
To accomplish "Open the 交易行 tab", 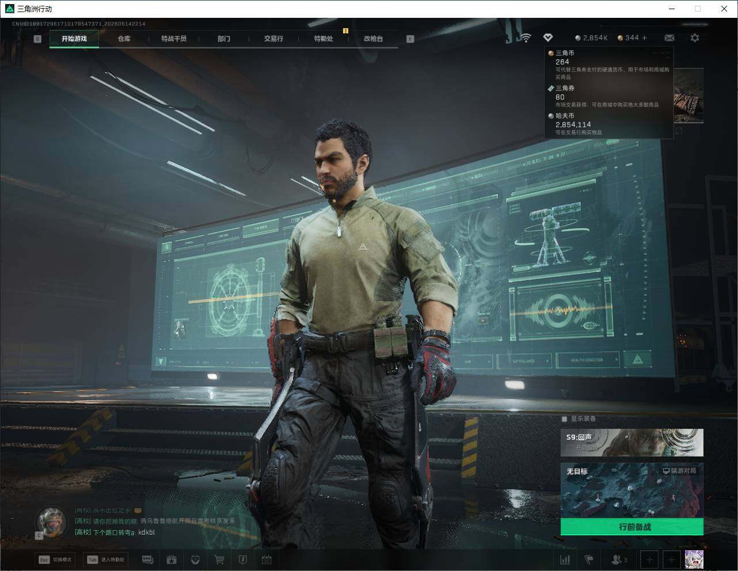I will (273, 39).
